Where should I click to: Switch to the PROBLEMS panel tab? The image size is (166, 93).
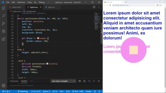point(14,81)
